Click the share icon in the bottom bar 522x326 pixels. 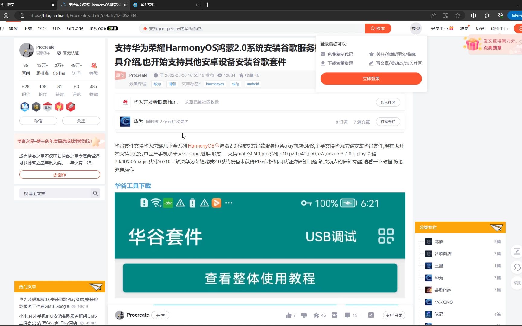coord(371,315)
